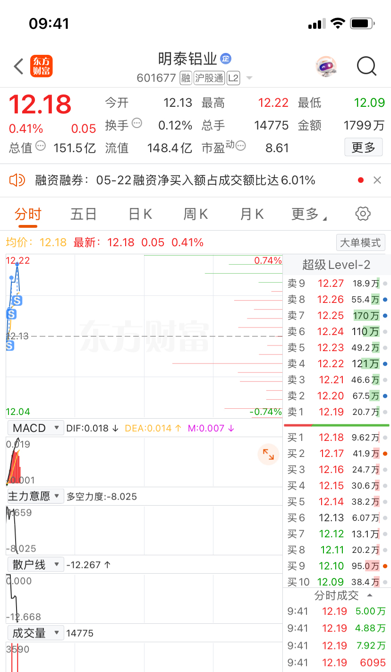
Task: Select the 买3 row at 12.16
Action: click(x=337, y=470)
